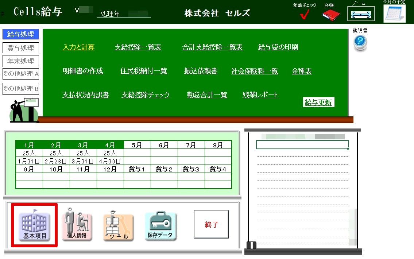Open the 入力と計算 link
This screenshot has height=259, width=414.
(x=79, y=47)
